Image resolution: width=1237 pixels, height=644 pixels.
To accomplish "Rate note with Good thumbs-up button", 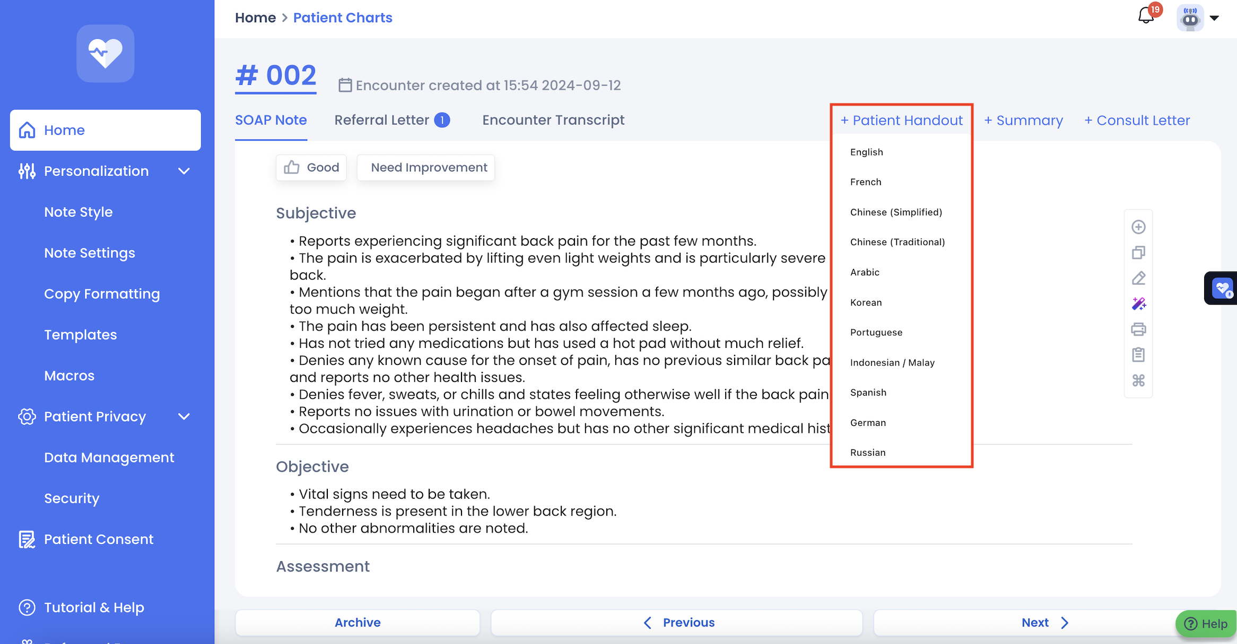I will (x=311, y=168).
